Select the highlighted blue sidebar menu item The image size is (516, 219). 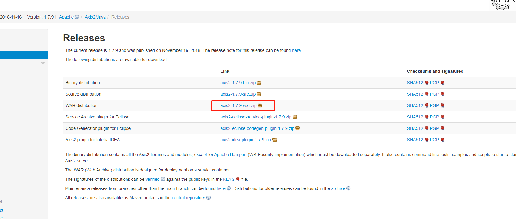click(x=24, y=55)
